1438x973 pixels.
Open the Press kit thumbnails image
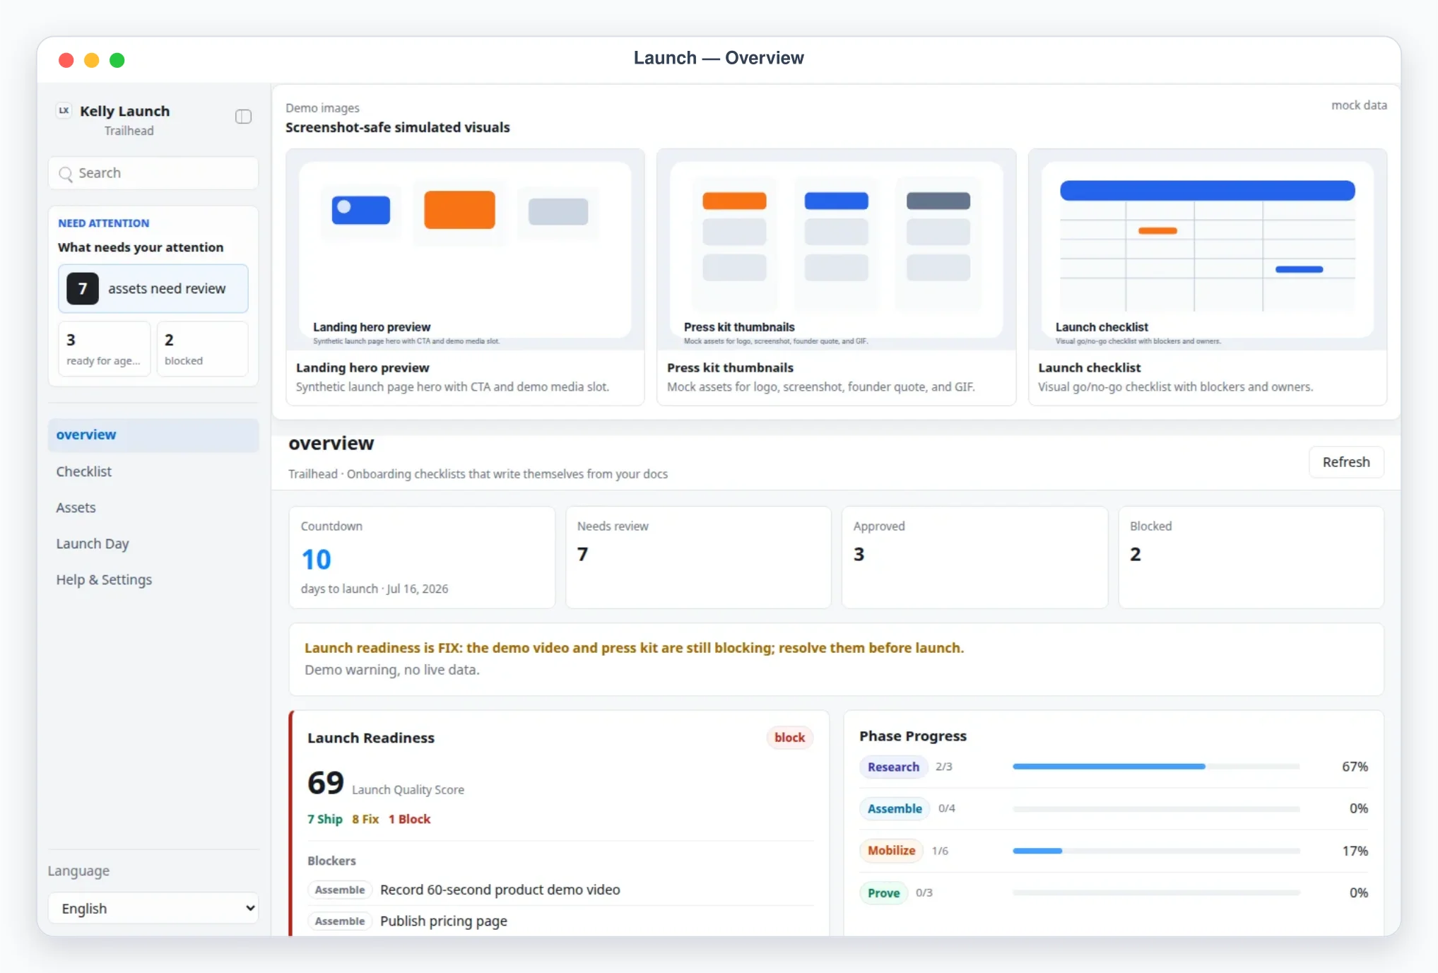837,249
